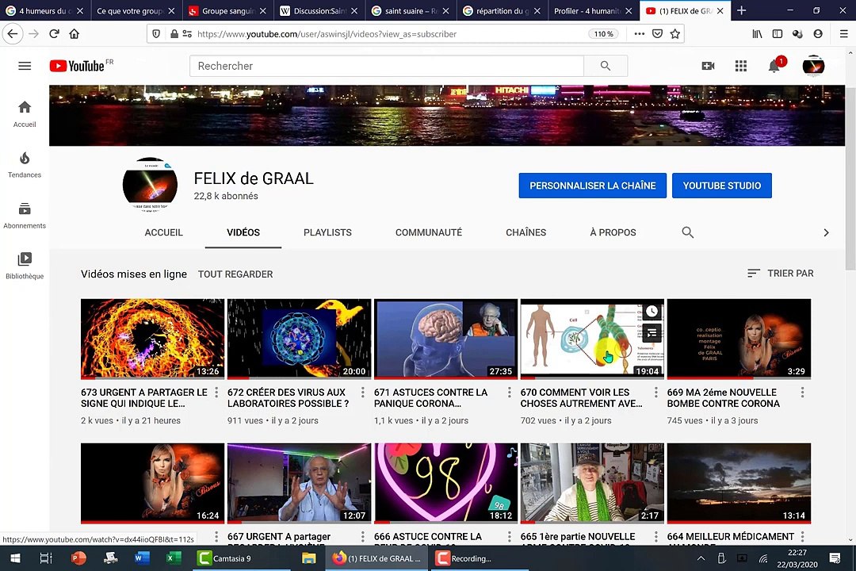Image resolution: width=856 pixels, height=571 pixels.
Task: Open the notifications bell
Action: tap(774, 66)
